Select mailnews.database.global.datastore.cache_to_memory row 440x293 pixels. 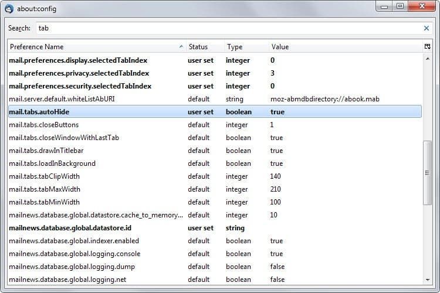215,215
